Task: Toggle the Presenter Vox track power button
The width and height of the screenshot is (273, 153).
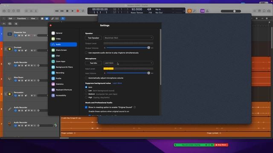Action: click(x=15, y=36)
